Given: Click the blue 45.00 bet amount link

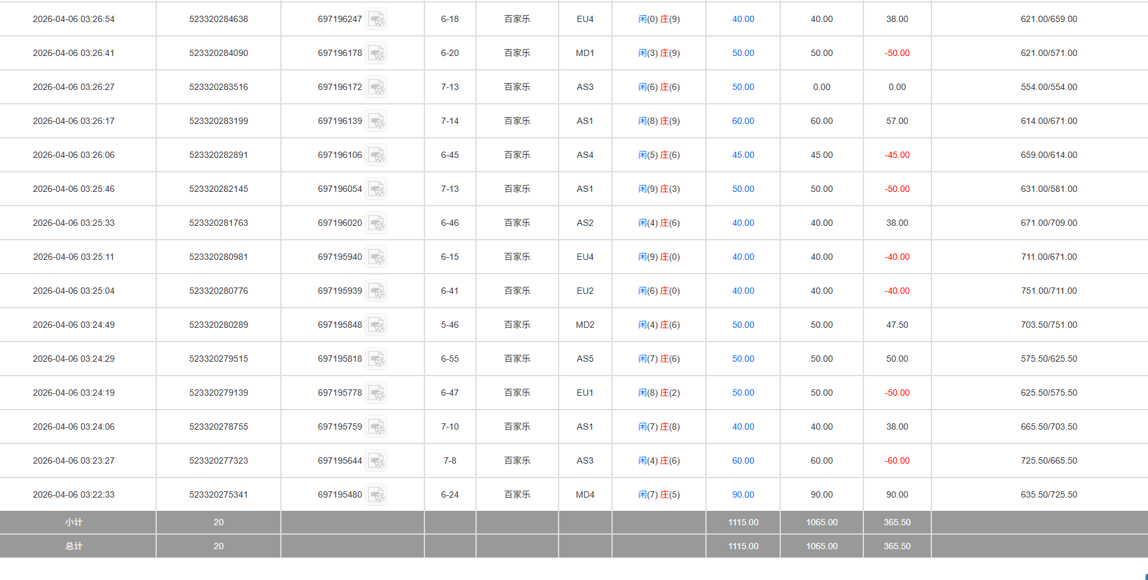Looking at the screenshot, I should [743, 155].
